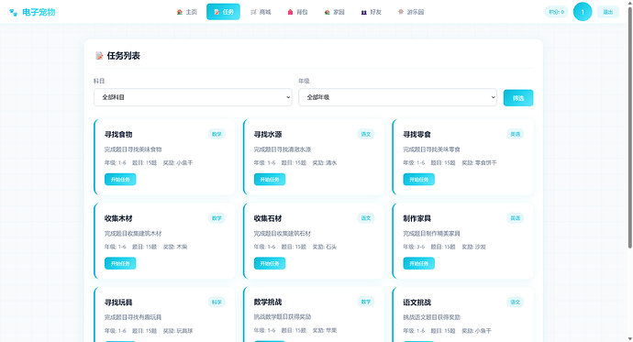The height and width of the screenshot is (342, 633).
Task: Open the 背包 backpack icon tab
Action: tap(297, 12)
